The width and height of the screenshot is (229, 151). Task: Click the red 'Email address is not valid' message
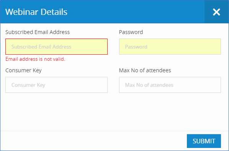coord(35,59)
